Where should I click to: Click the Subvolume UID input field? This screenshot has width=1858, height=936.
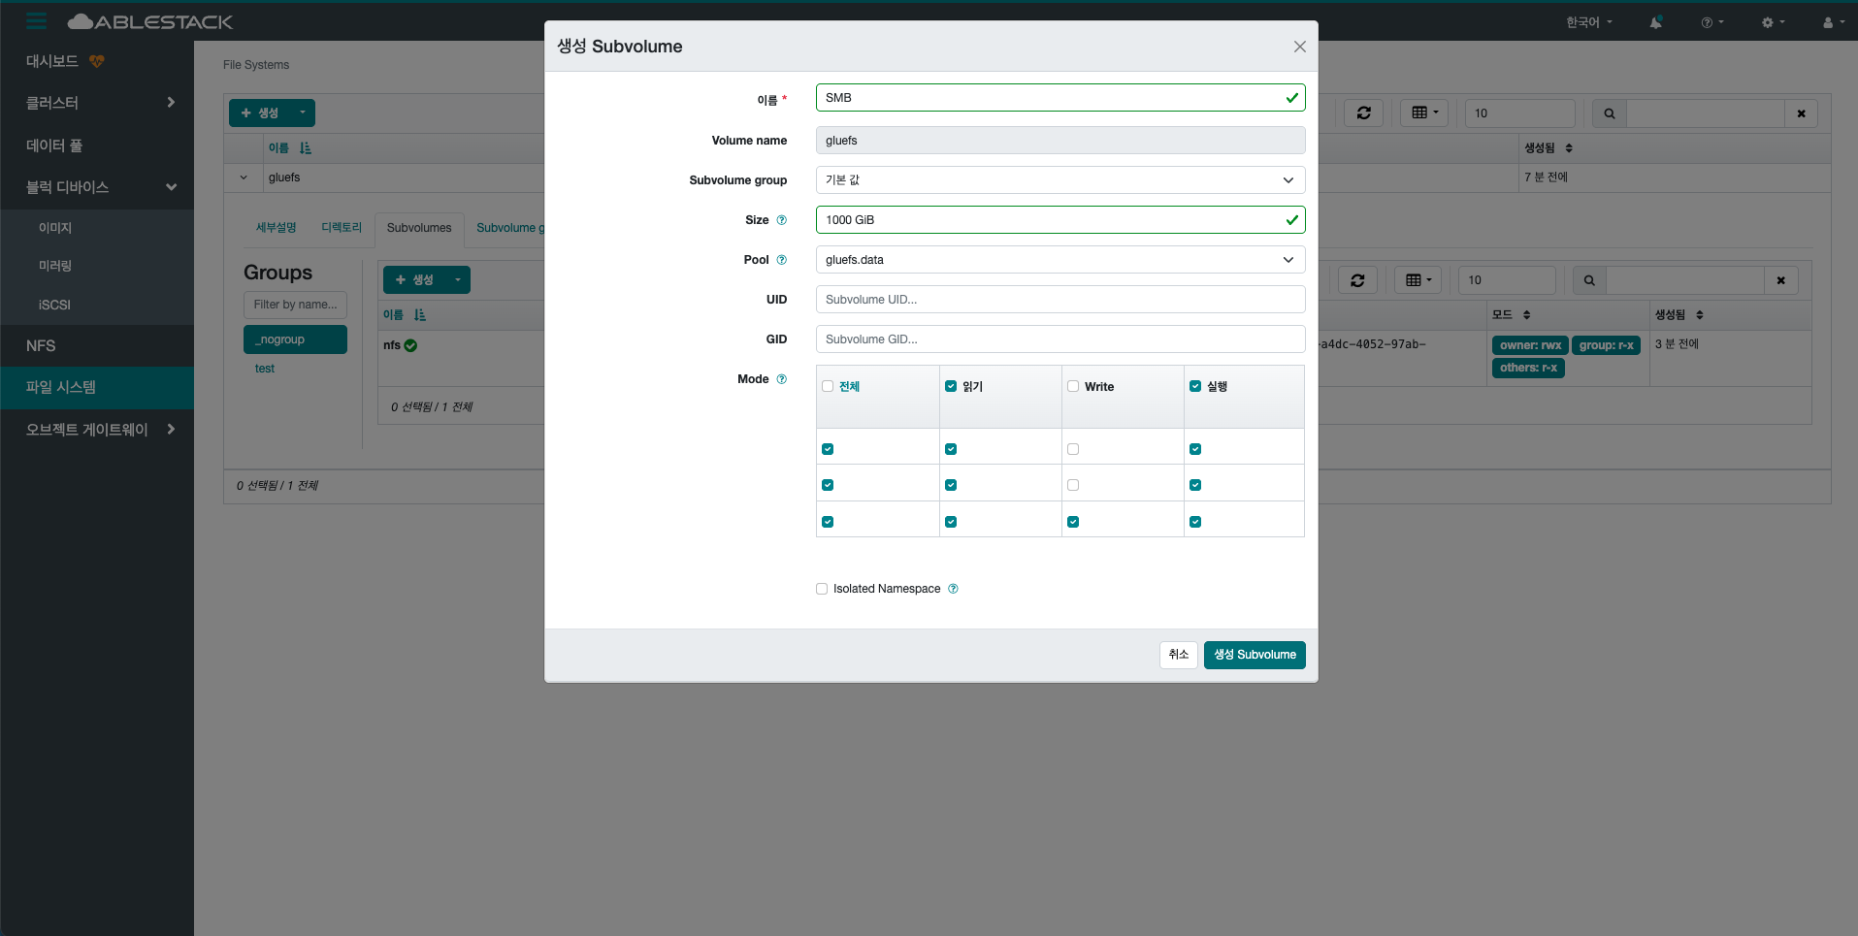[1059, 300]
